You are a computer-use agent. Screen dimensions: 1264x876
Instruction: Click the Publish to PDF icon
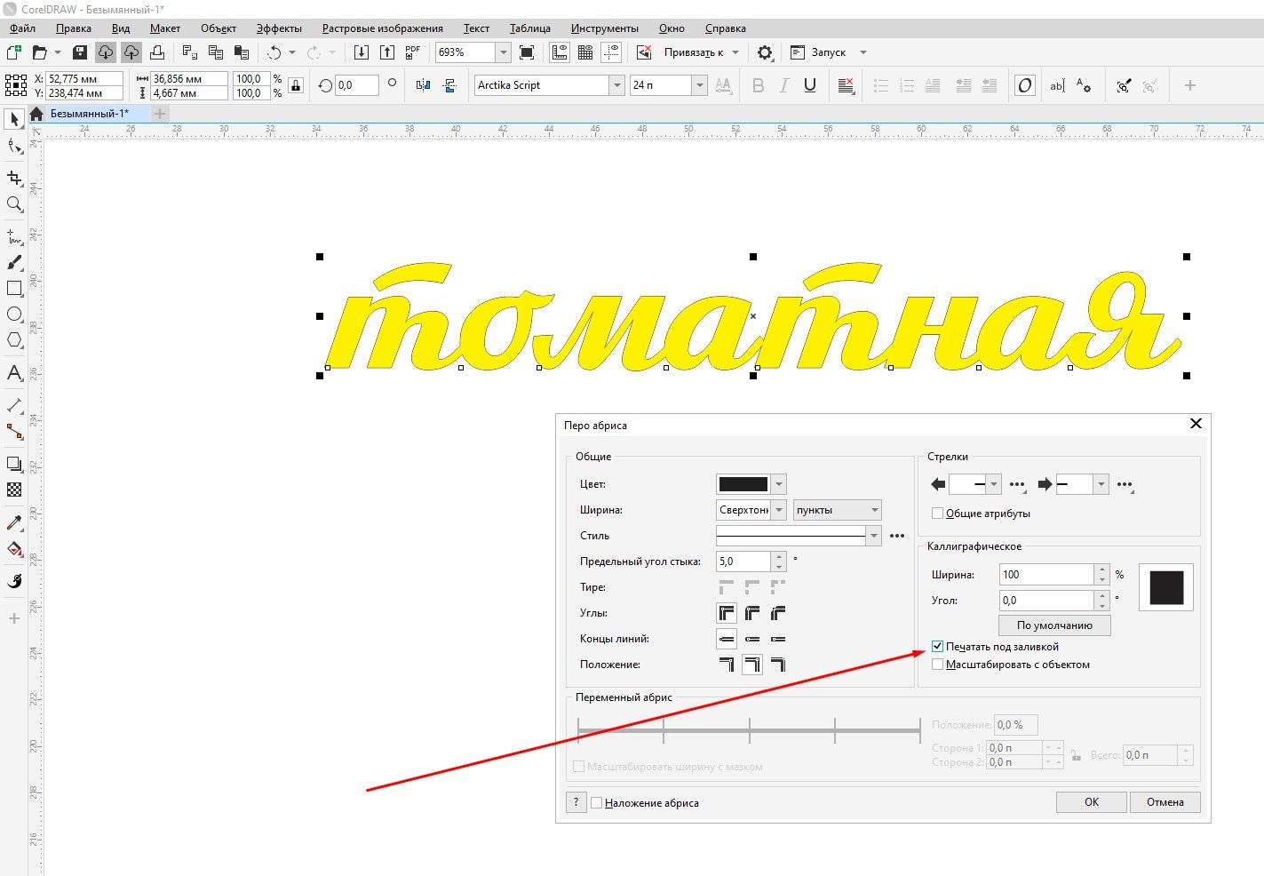tap(412, 52)
